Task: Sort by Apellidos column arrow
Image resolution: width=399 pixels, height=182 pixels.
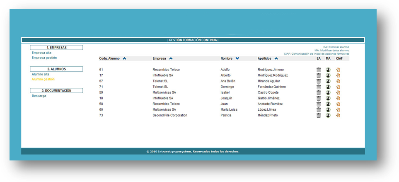Action: pos(276,58)
